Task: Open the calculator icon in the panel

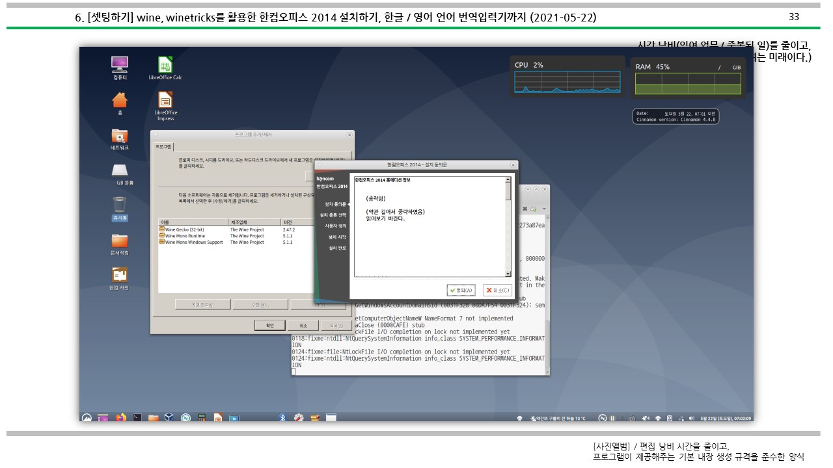Action: [x=202, y=417]
